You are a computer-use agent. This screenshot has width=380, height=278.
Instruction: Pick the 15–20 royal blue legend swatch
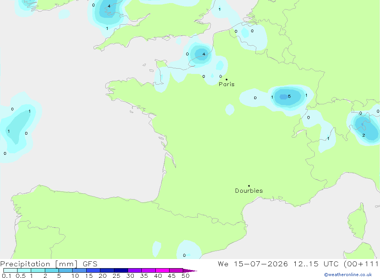[x=93, y=270]
